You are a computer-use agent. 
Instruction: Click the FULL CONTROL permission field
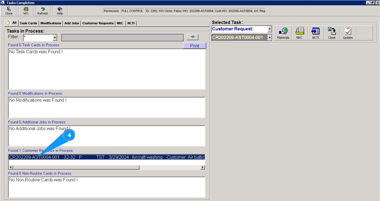click(132, 11)
